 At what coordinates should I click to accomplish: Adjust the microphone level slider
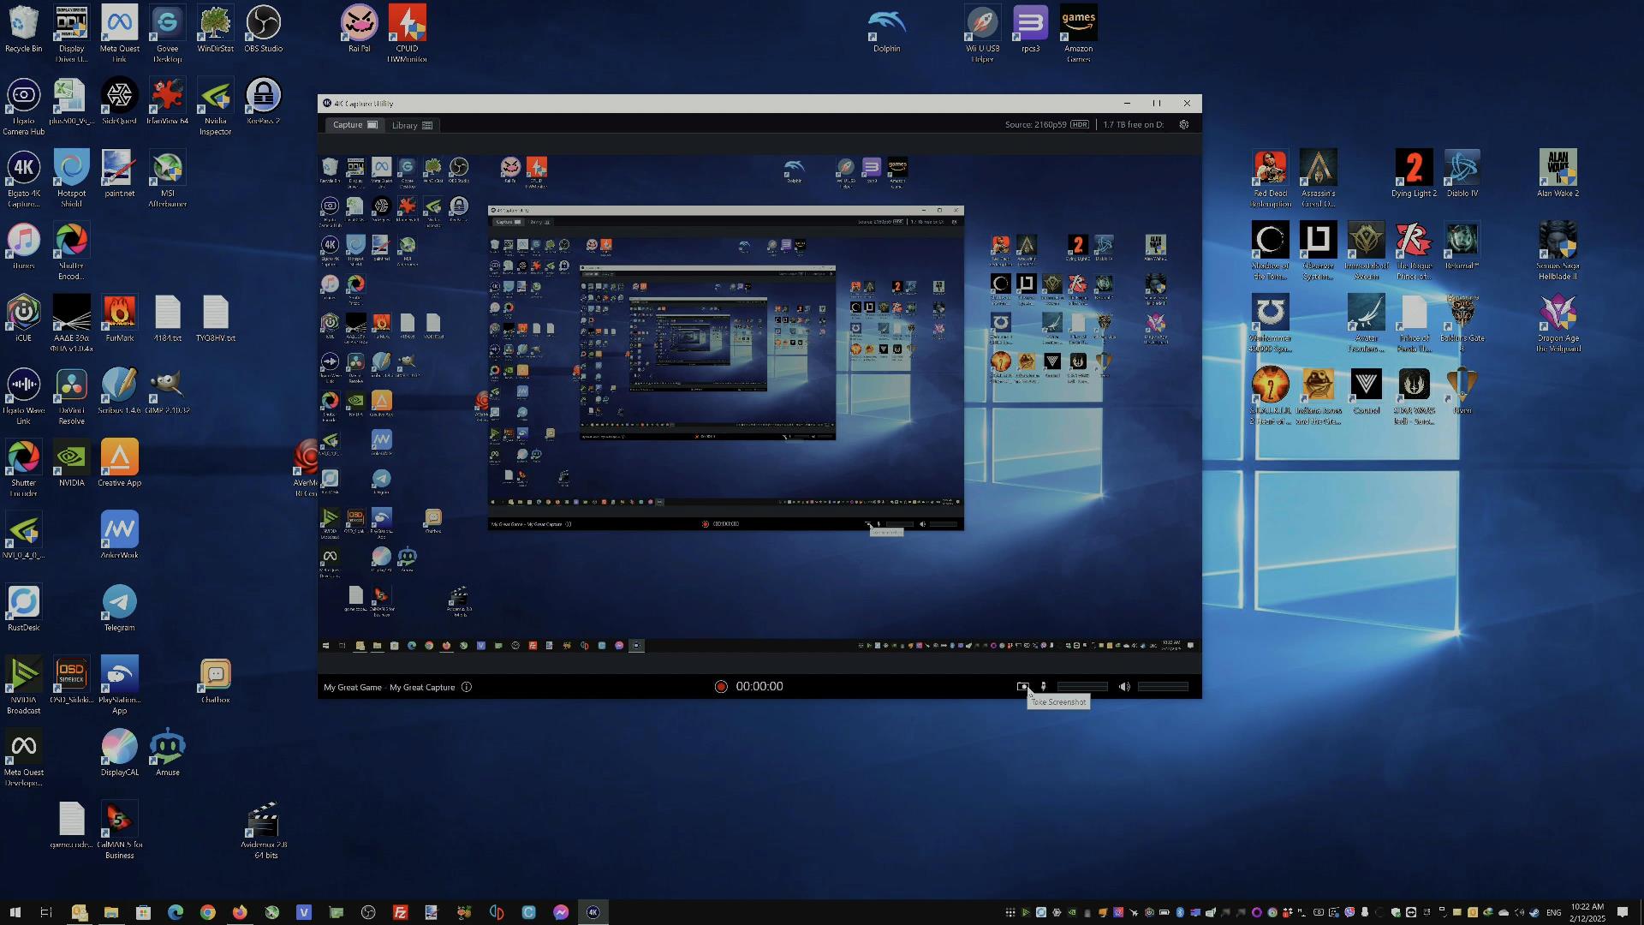pos(1081,687)
